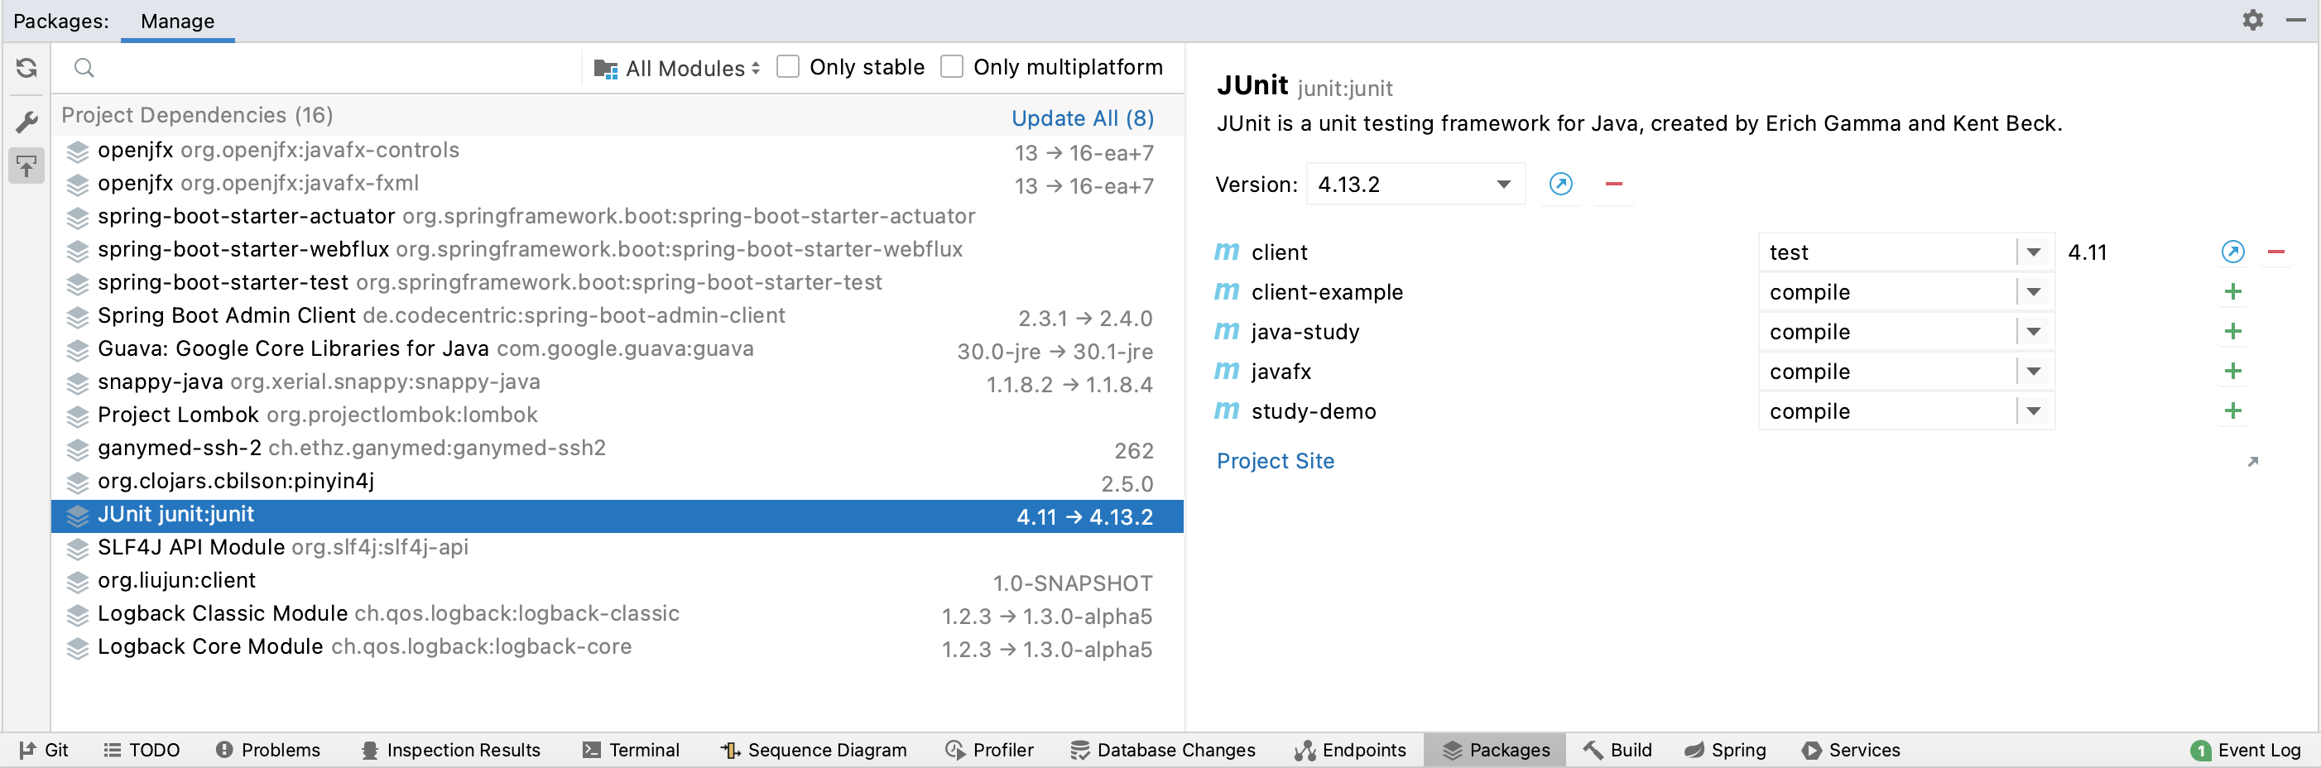Image resolution: width=2321 pixels, height=768 pixels.
Task: Click the refresh packages icon
Action: [26, 68]
